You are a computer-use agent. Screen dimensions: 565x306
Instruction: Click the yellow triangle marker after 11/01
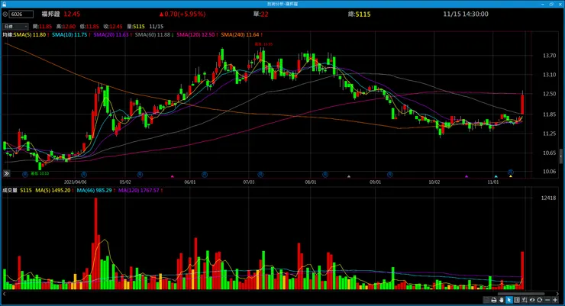pos(511,176)
